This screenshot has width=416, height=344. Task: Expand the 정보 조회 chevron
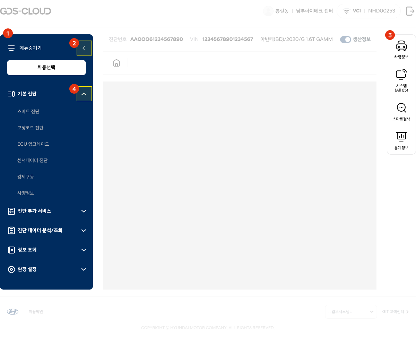click(84, 250)
